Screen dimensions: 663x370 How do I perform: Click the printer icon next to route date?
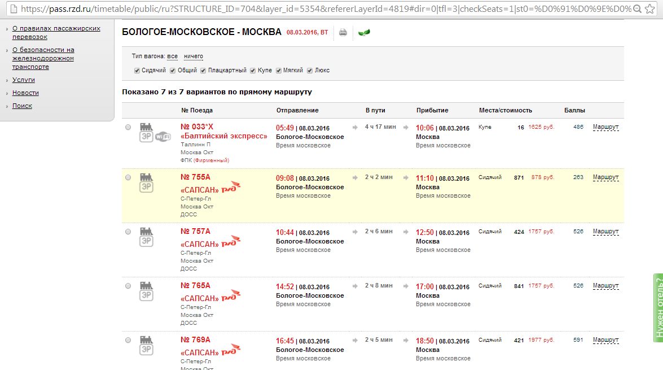[343, 33]
